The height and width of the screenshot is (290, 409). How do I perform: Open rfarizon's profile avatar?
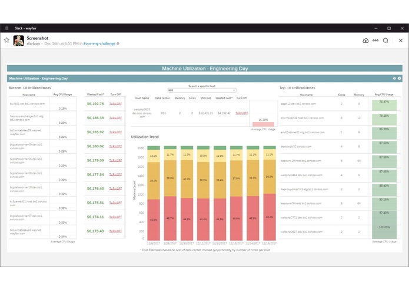(18, 41)
